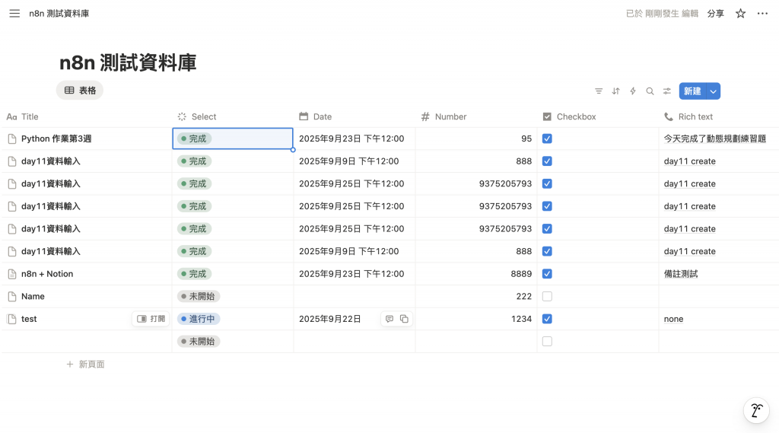Open the selected 完成 select cell in first row
Screen dimensions: 779x433
tap(233, 138)
